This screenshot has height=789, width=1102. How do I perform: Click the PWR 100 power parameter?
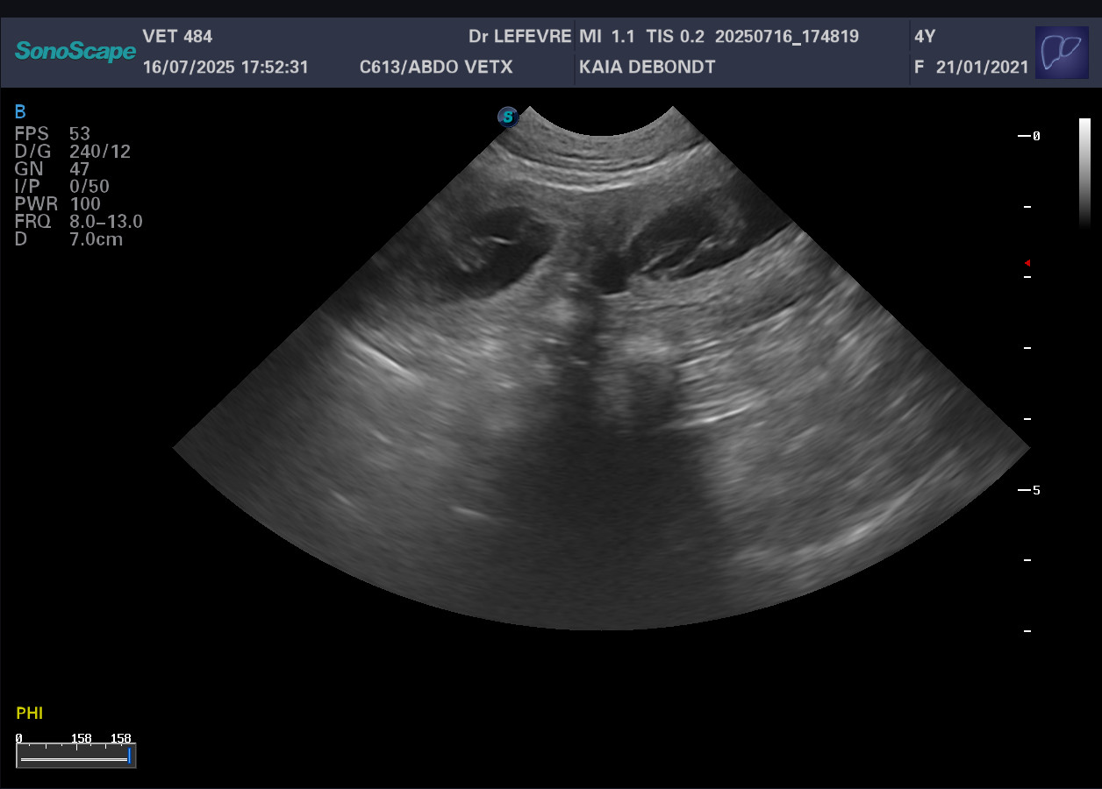coord(58,204)
